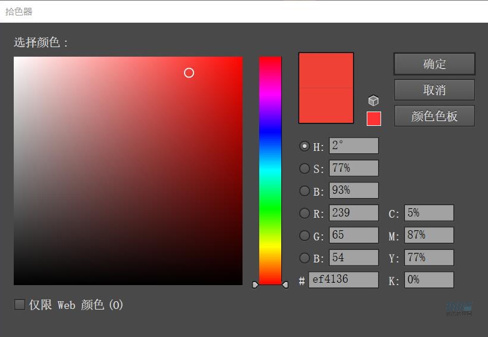Click the small web-safe red color swatch
The image size is (488, 337).
(x=374, y=119)
